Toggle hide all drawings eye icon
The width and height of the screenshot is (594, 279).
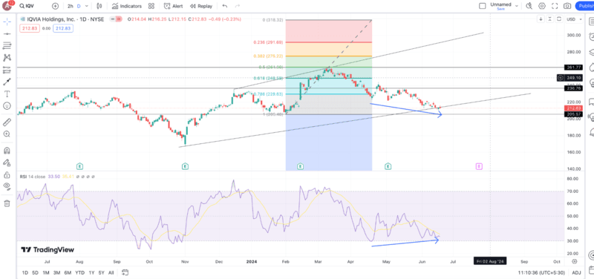pyautogui.click(x=7, y=186)
